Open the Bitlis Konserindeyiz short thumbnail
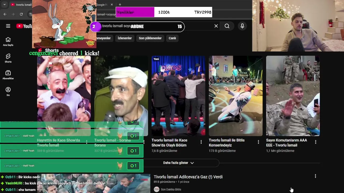Viewport: 344px width, 193px height. point(236,96)
